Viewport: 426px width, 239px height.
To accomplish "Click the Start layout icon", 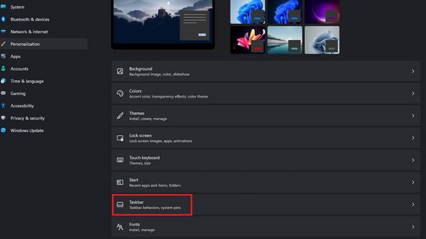I will 120,183.
